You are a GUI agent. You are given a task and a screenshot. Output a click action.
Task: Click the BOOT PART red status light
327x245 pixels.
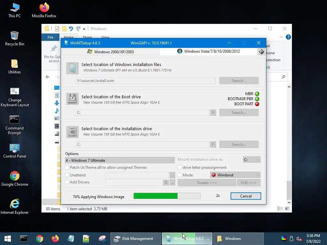pyautogui.click(x=257, y=104)
